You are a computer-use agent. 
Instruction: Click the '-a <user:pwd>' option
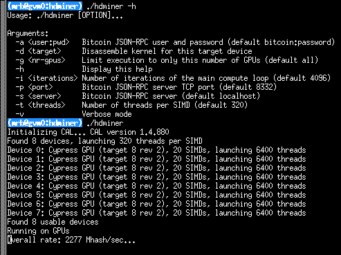click(x=42, y=42)
